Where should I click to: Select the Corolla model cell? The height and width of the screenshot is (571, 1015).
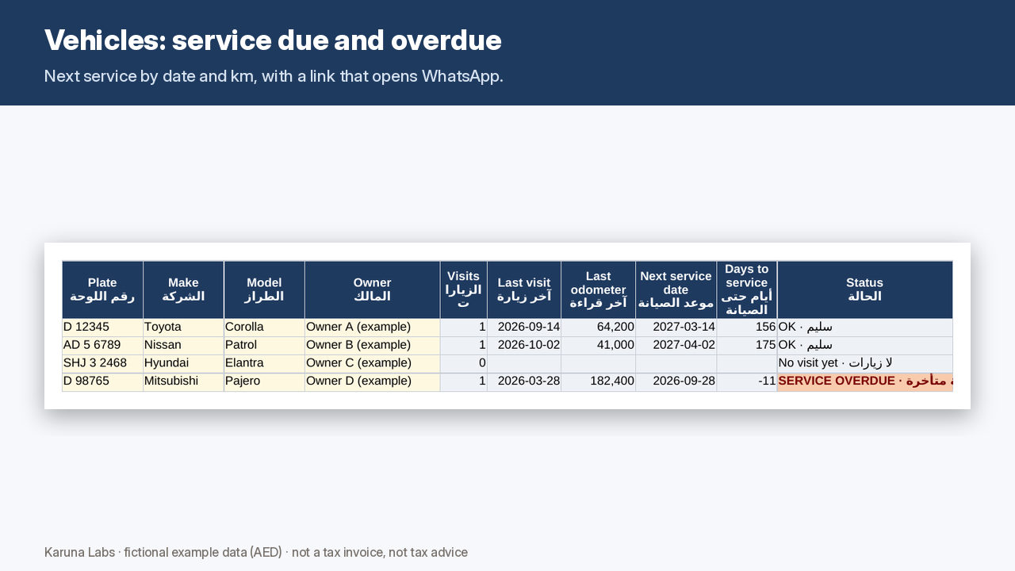point(264,328)
